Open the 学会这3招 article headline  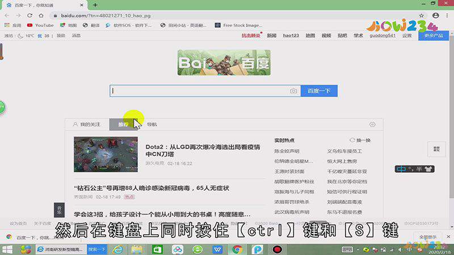point(162,214)
